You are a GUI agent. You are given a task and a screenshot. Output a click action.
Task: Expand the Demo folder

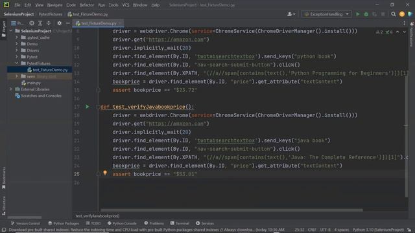tap(17, 44)
